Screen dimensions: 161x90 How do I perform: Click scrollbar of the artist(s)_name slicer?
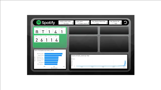73,23
